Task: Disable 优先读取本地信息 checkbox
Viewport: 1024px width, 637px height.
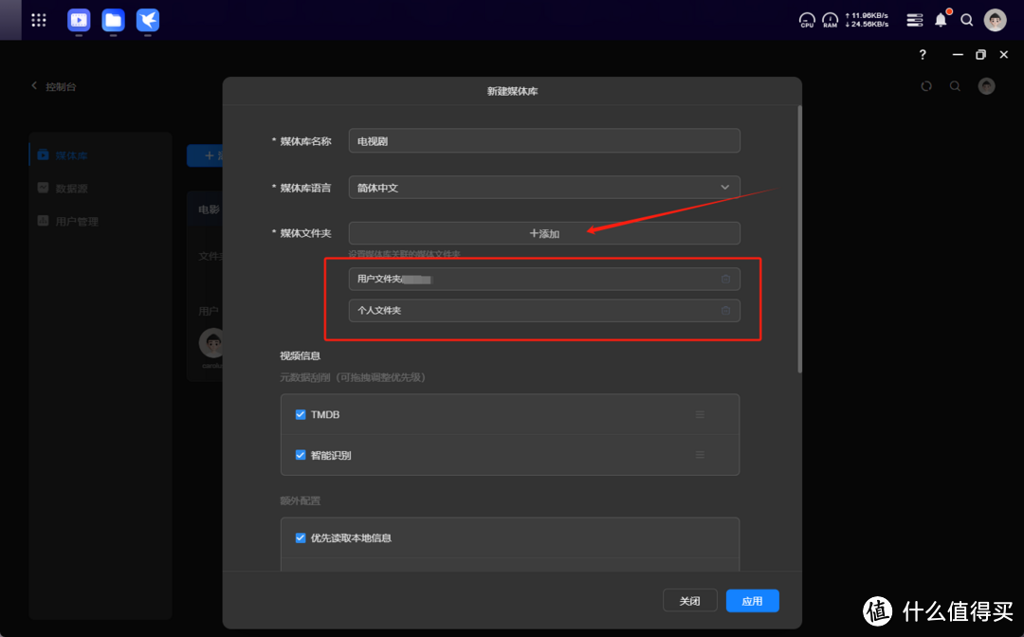Action: click(x=301, y=537)
